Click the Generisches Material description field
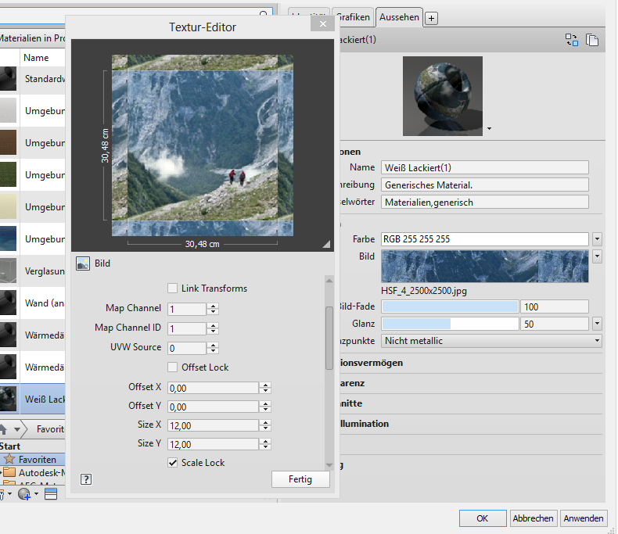 [x=485, y=185]
